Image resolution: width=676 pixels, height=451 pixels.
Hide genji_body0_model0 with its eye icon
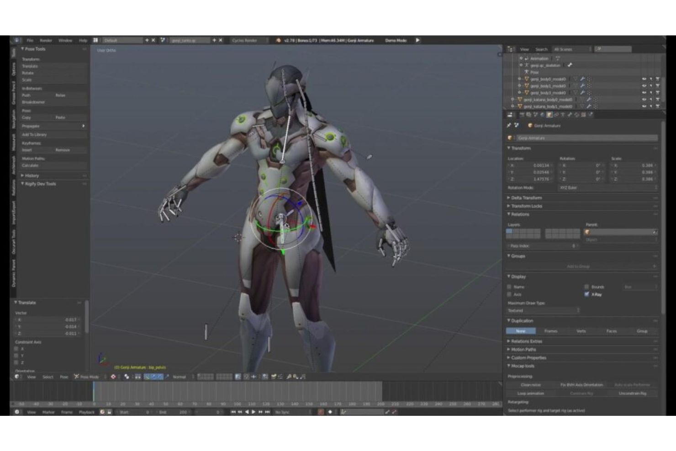tap(644, 79)
